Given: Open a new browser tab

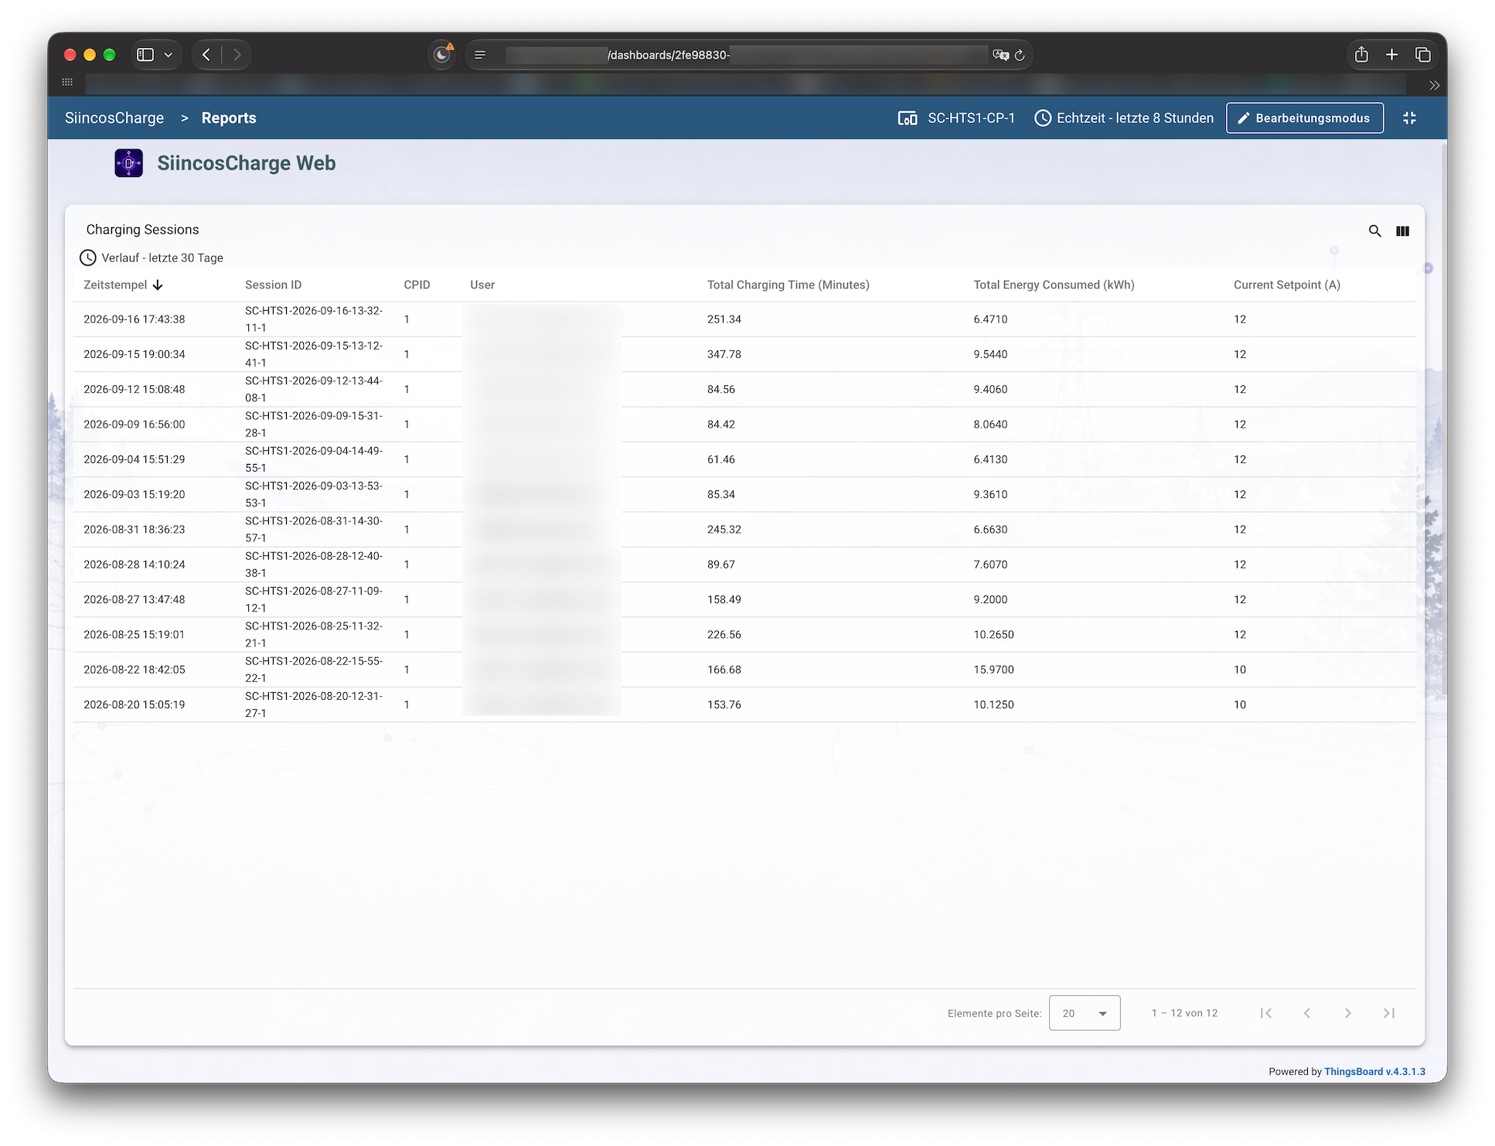Looking at the screenshot, I should (1391, 54).
